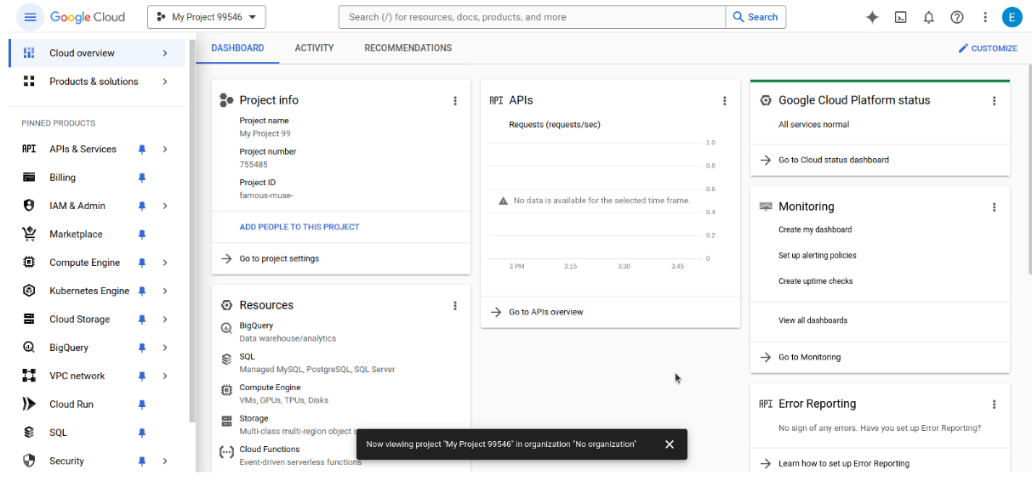
Task: Expand the Cloud overview chevron
Action: pyautogui.click(x=165, y=53)
